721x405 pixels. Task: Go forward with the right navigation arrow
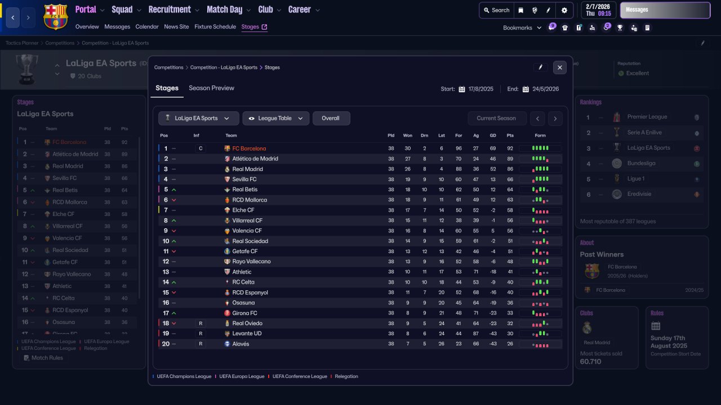(x=28, y=17)
